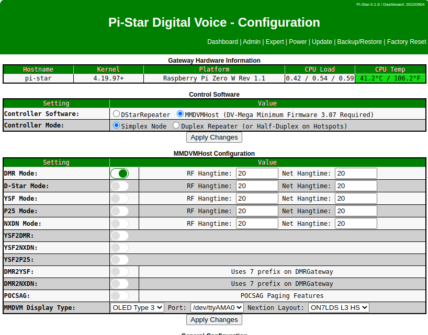The height and width of the screenshot is (335, 428).
Task: Apply Changes under Control Software
Action: pyautogui.click(x=214, y=137)
